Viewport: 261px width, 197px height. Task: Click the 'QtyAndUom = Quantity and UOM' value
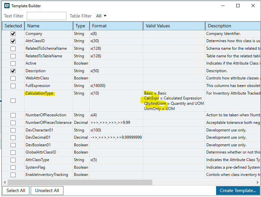174,103
